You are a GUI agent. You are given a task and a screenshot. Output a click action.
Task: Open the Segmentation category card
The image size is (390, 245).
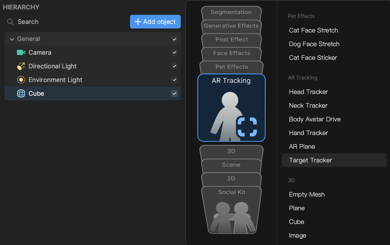click(231, 12)
